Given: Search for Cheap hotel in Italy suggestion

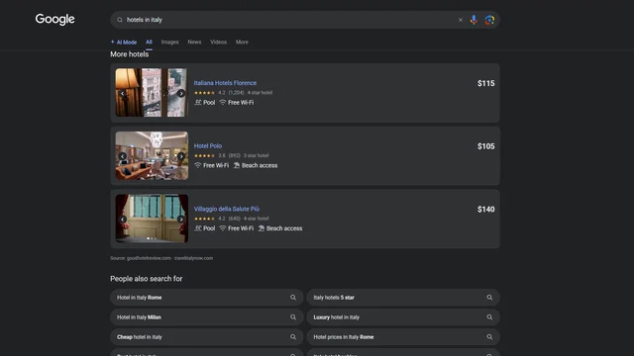Looking at the screenshot, I should (x=207, y=337).
